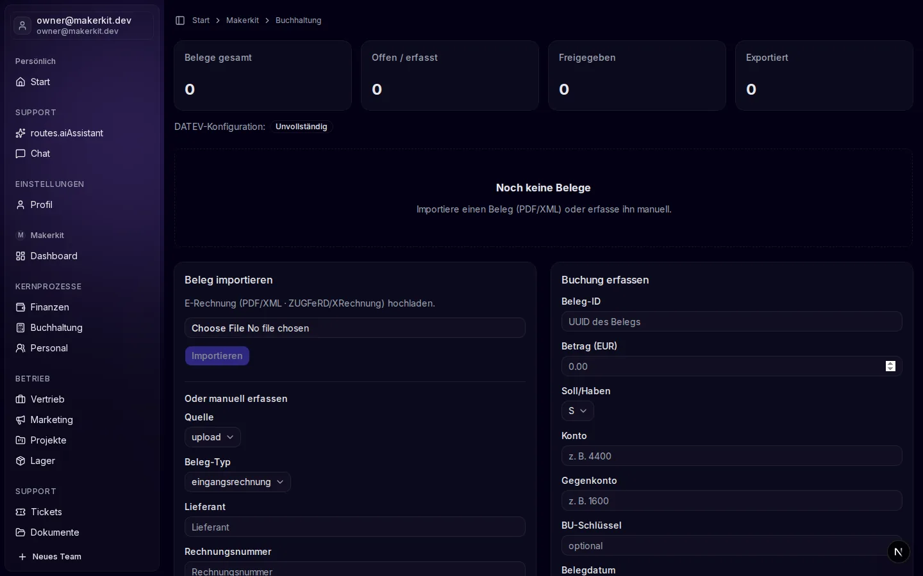This screenshot has width=923, height=576.
Task: Click the Freigegeben card
Action: point(637,76)
